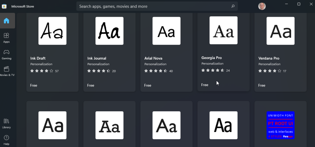Open the Help page
315x147 pixels.
7,140
